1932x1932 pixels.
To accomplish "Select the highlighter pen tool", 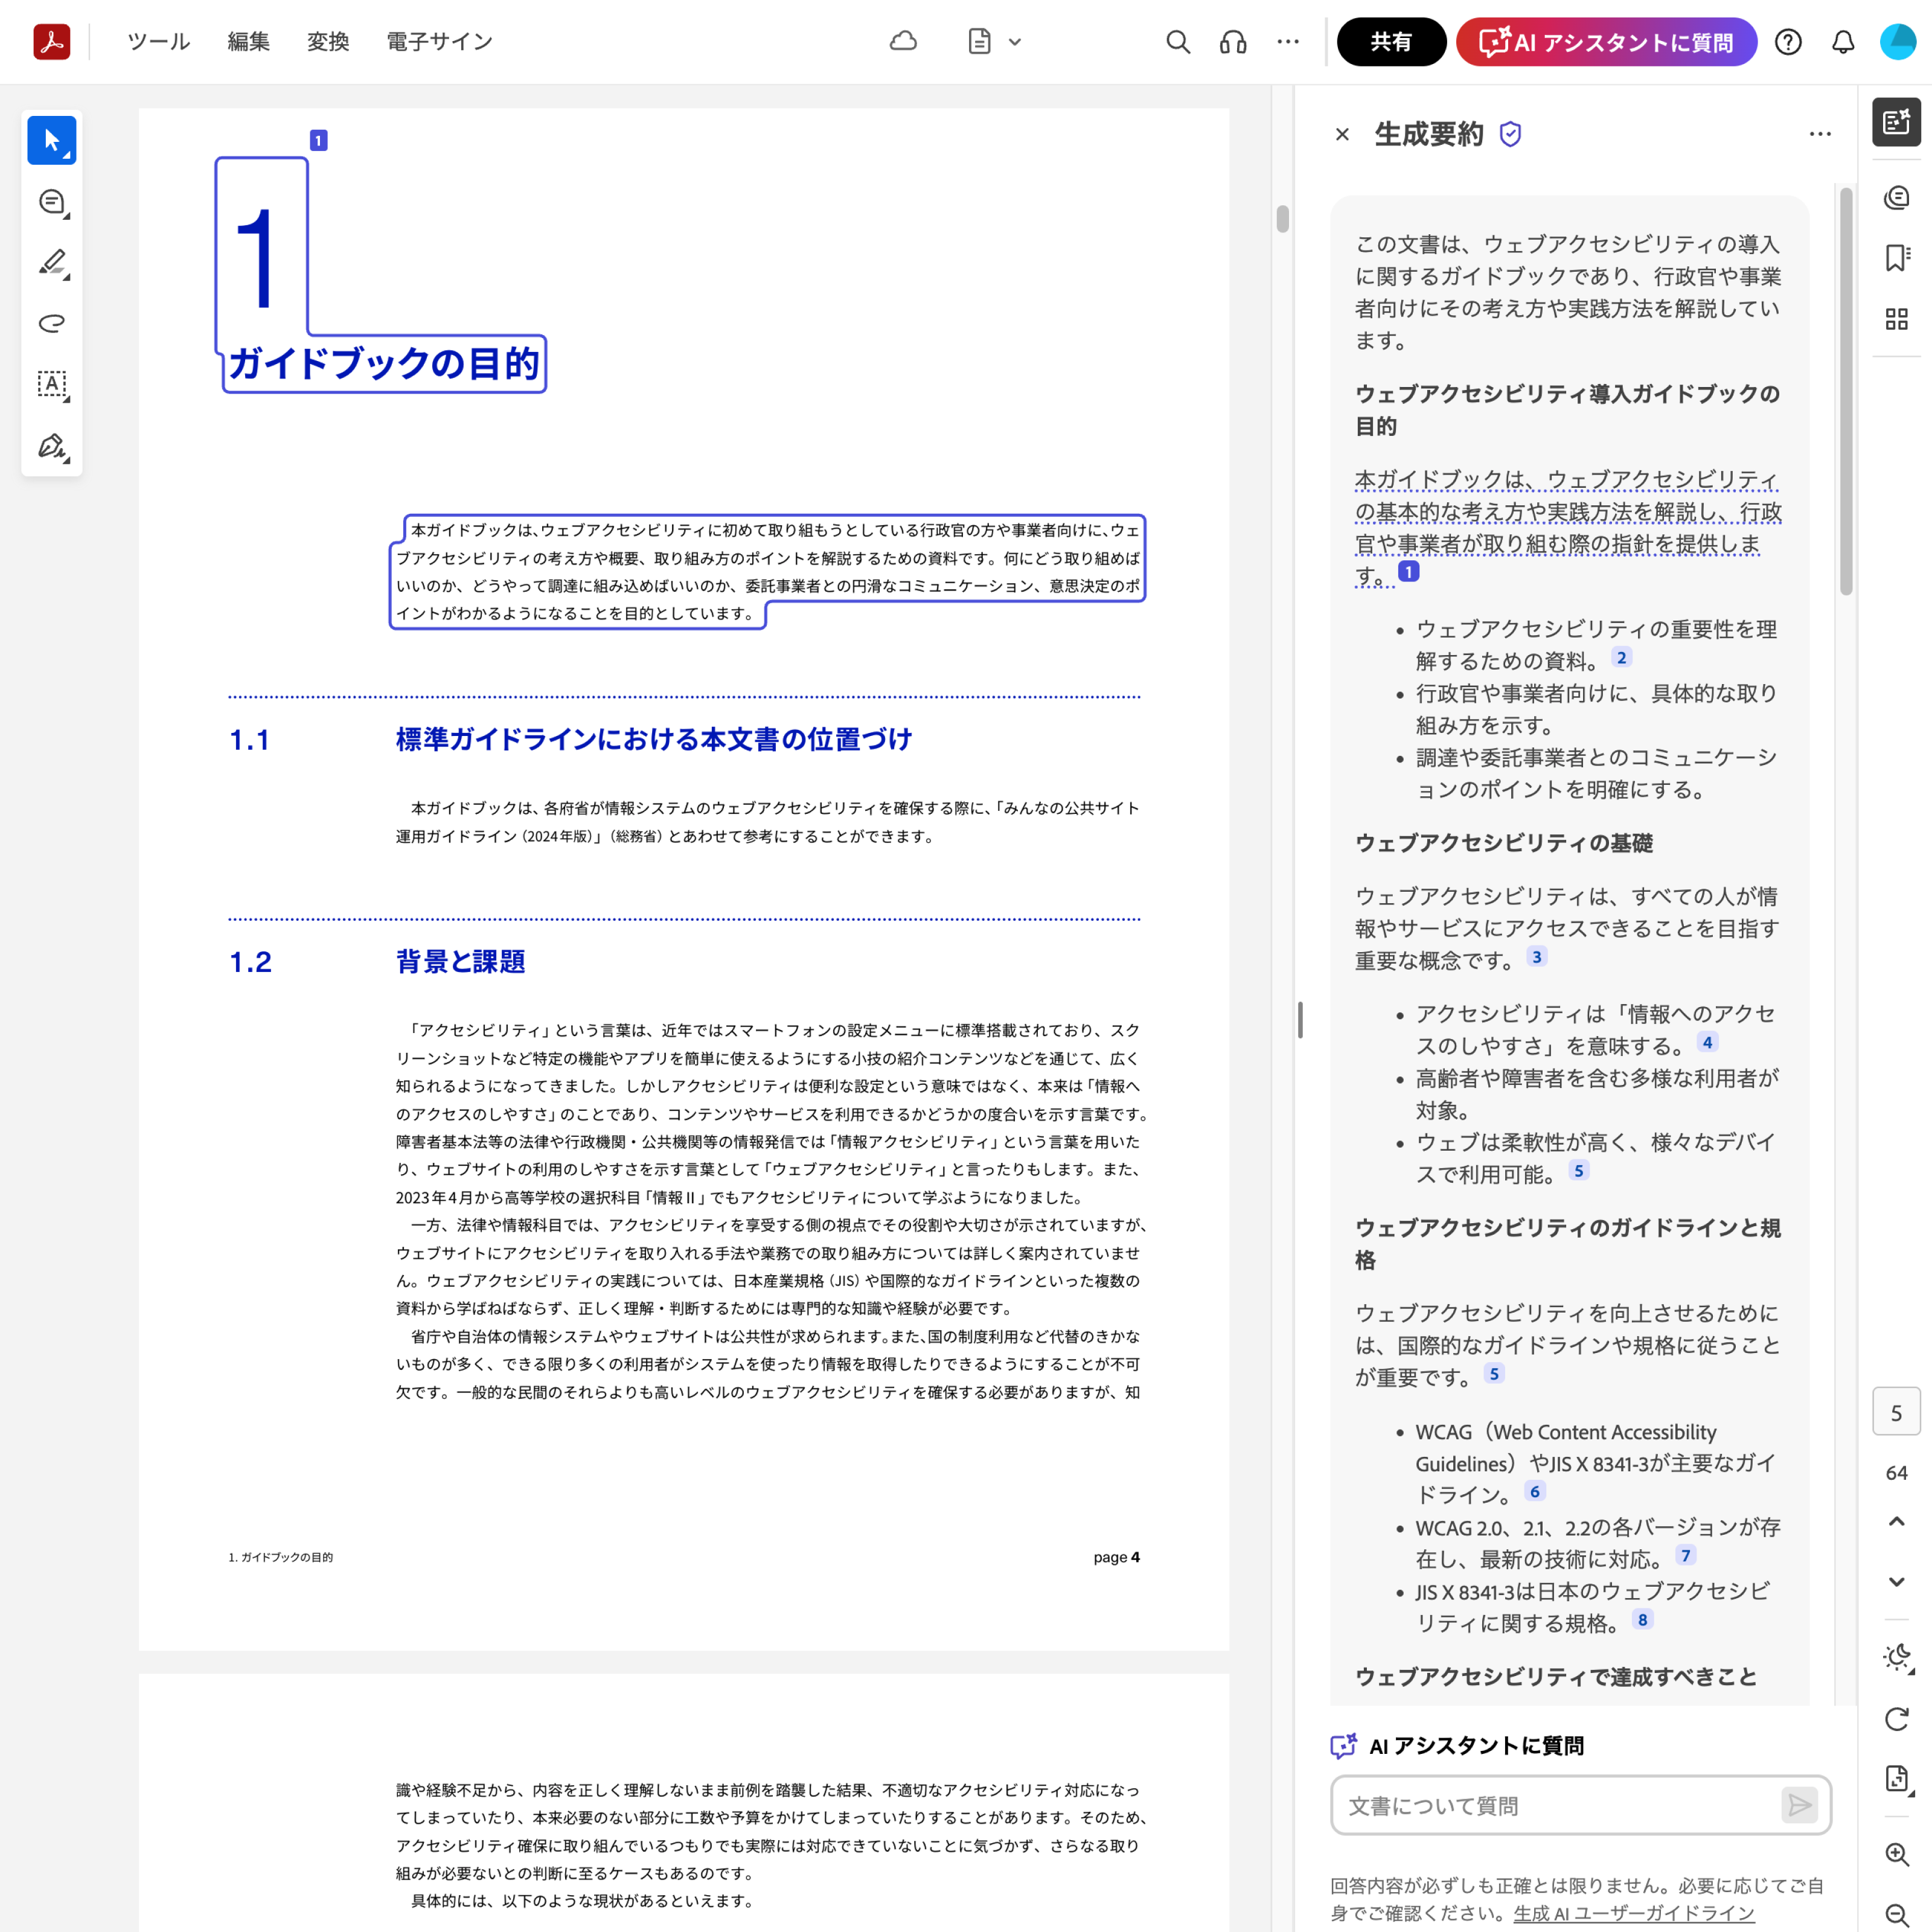I will point(51,263).
